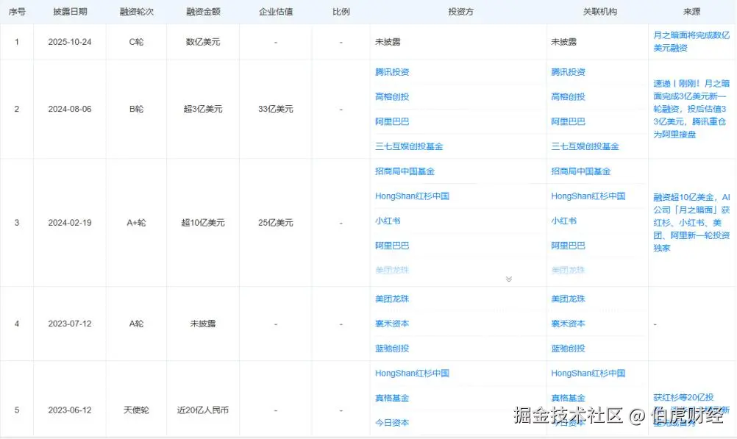737x439 pixels.
Task: Open source article 月之暗面将完成数亿美元融资
Action: tap(691, 41)
